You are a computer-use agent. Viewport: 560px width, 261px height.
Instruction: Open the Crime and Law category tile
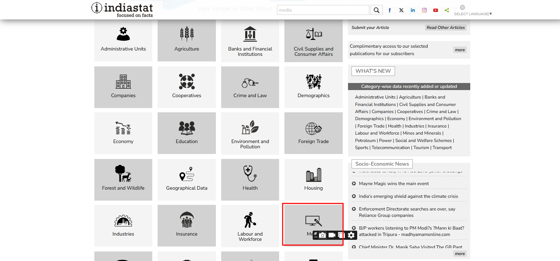coord(250,87)
